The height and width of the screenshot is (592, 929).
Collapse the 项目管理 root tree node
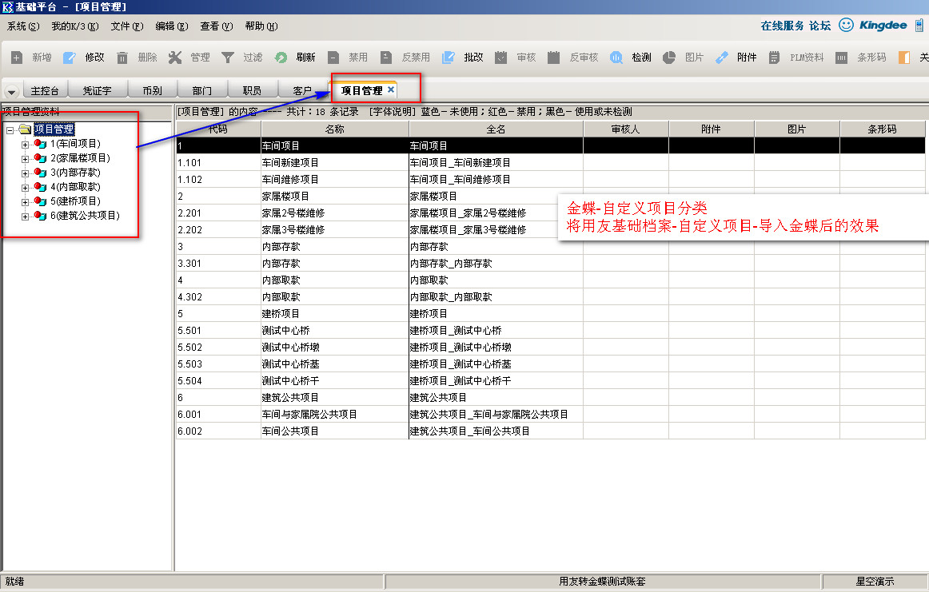pyautogui.click(x=10, y=129)
